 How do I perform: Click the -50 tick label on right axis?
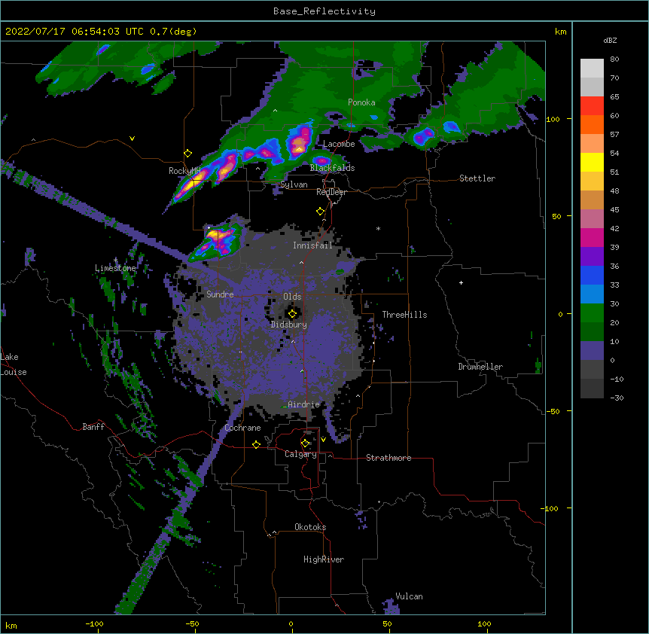click(553, 411)
